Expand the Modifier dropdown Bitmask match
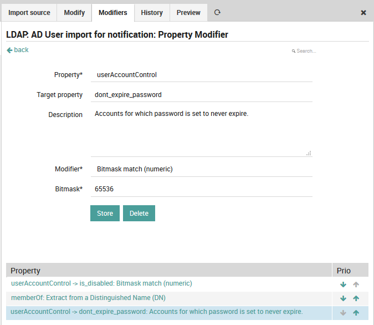This screenshot has height=325, width=374. pyautogui.click(x=201, y=169)
